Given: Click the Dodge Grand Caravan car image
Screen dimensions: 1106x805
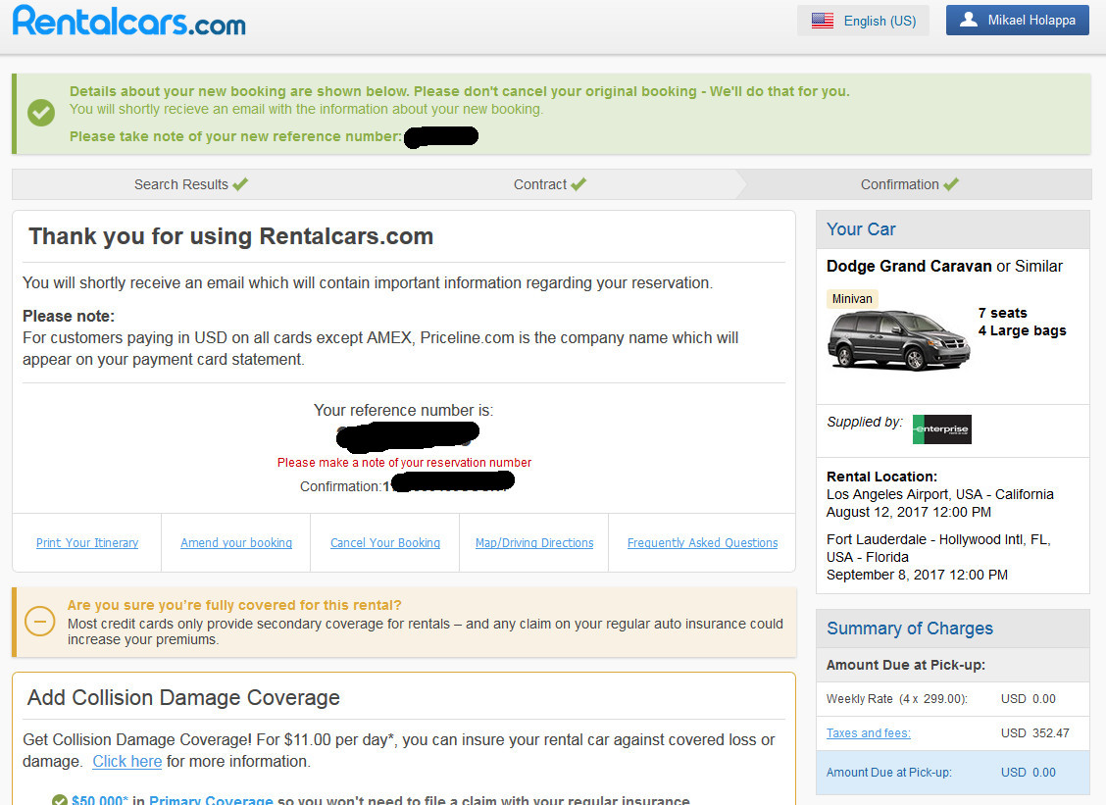Looking at the screenshot, I should [898, 338].
